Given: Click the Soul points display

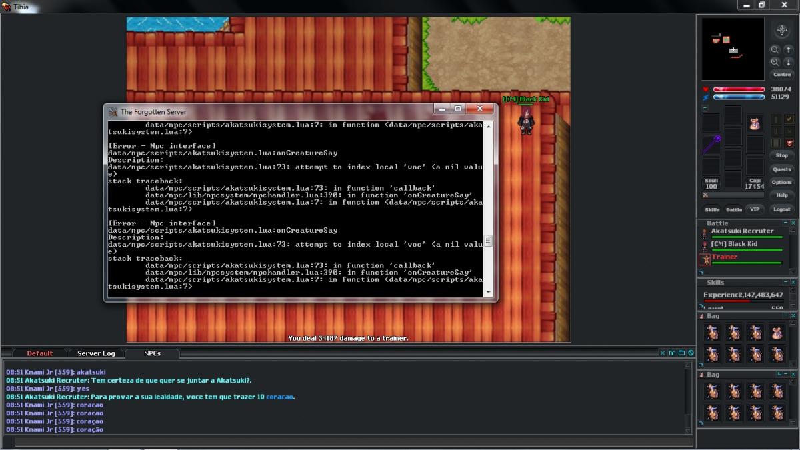Looking at the screenshot, I should pos(711,183).
